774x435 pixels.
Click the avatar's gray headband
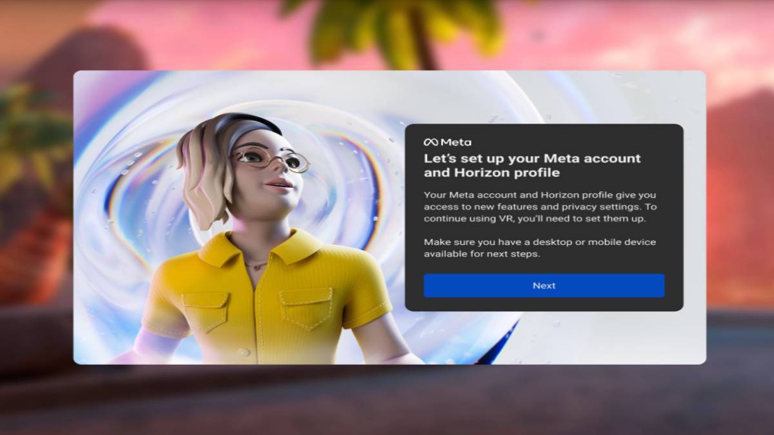coord(242,127)
